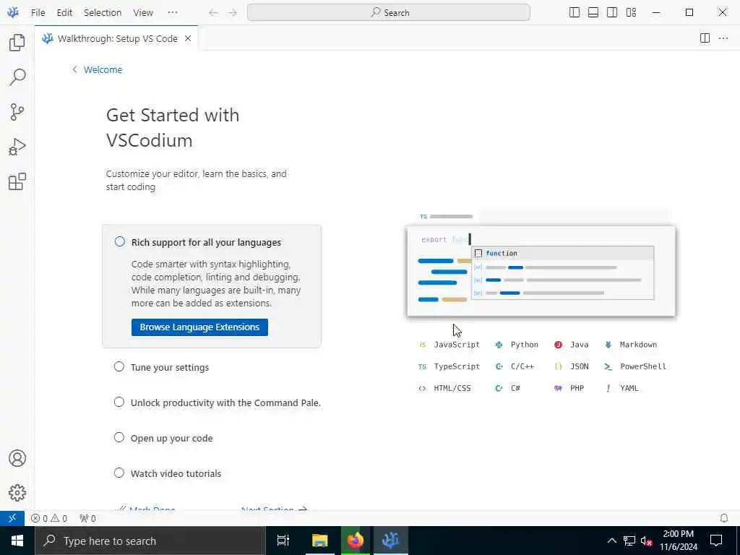
Task: Open the Accounts menu icon
Action: (17, 458)
